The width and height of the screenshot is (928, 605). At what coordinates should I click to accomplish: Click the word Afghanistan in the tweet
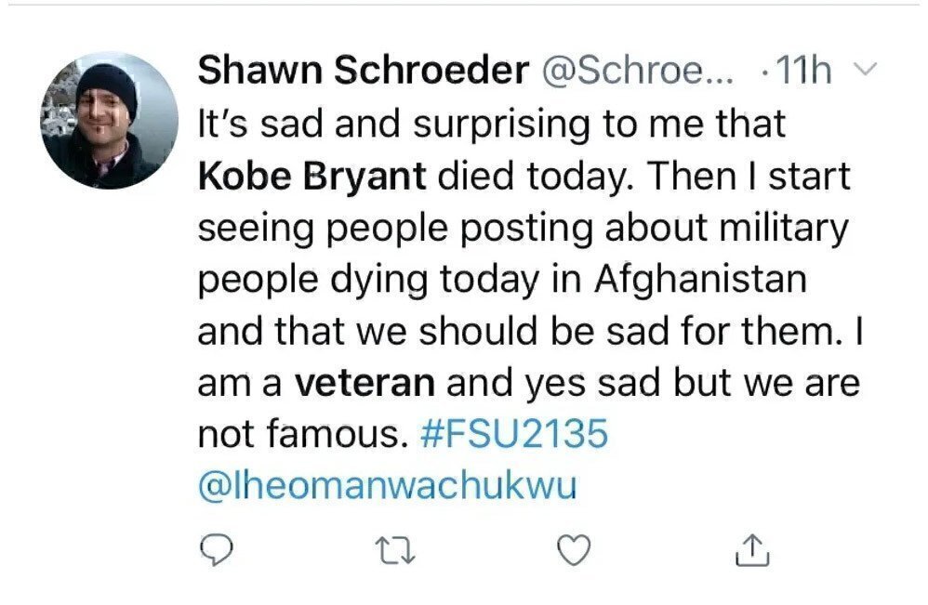700,279
